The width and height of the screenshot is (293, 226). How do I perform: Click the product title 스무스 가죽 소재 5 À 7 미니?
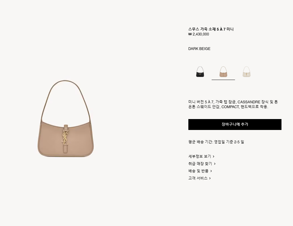(211, 29)
